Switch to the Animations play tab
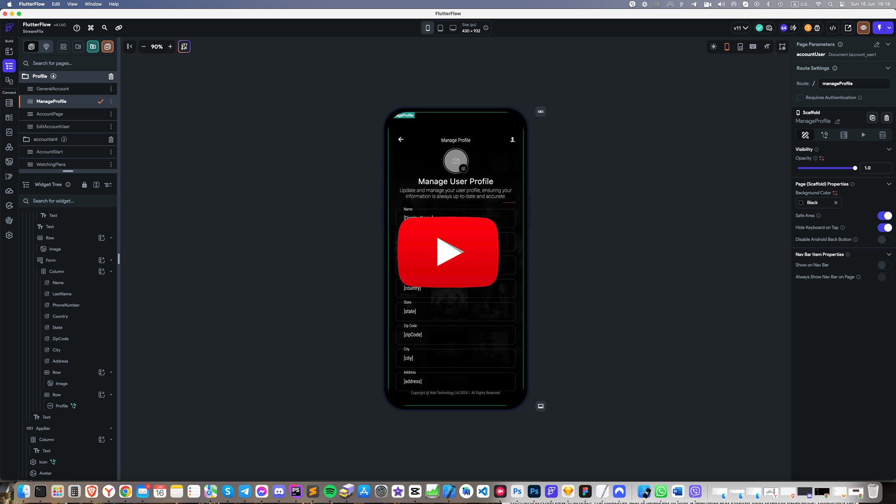 863,135
